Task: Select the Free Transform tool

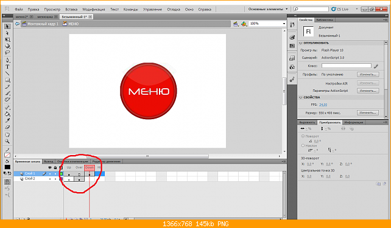Action: coord(7,40)
